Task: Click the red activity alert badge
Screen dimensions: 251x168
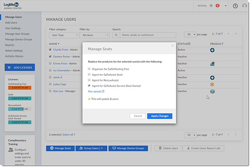Action: pos(218,6)
